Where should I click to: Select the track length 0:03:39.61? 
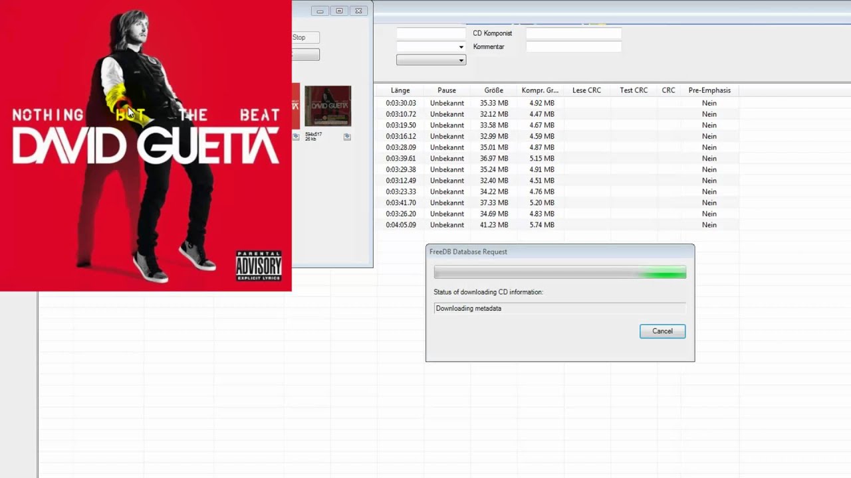[401, 159]
